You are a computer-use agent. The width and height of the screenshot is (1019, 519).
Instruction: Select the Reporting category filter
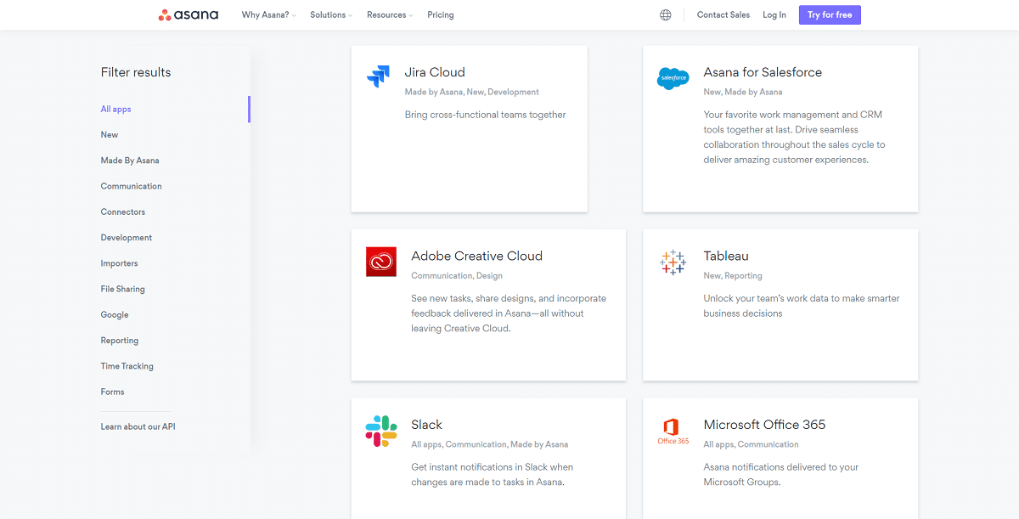[119, 340]
